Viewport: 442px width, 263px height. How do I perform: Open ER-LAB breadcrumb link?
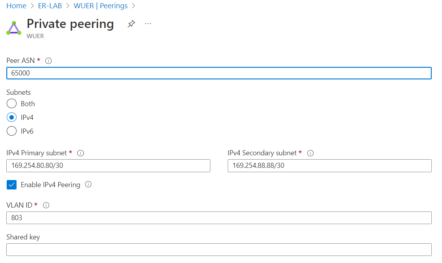tap(50, 6)
